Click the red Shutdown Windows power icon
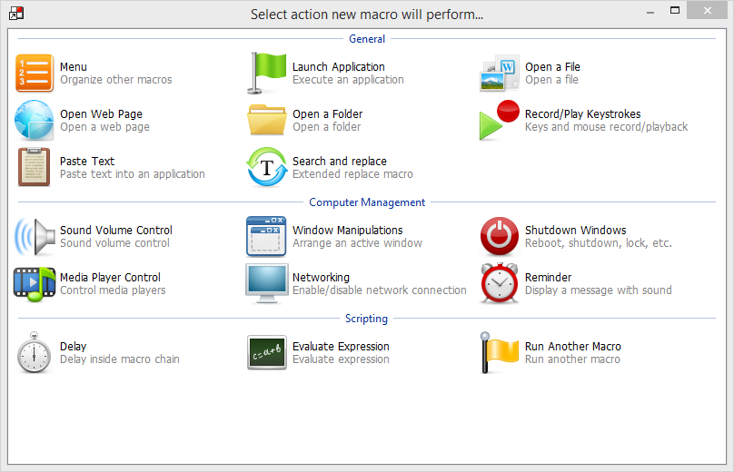 (499, 236)
